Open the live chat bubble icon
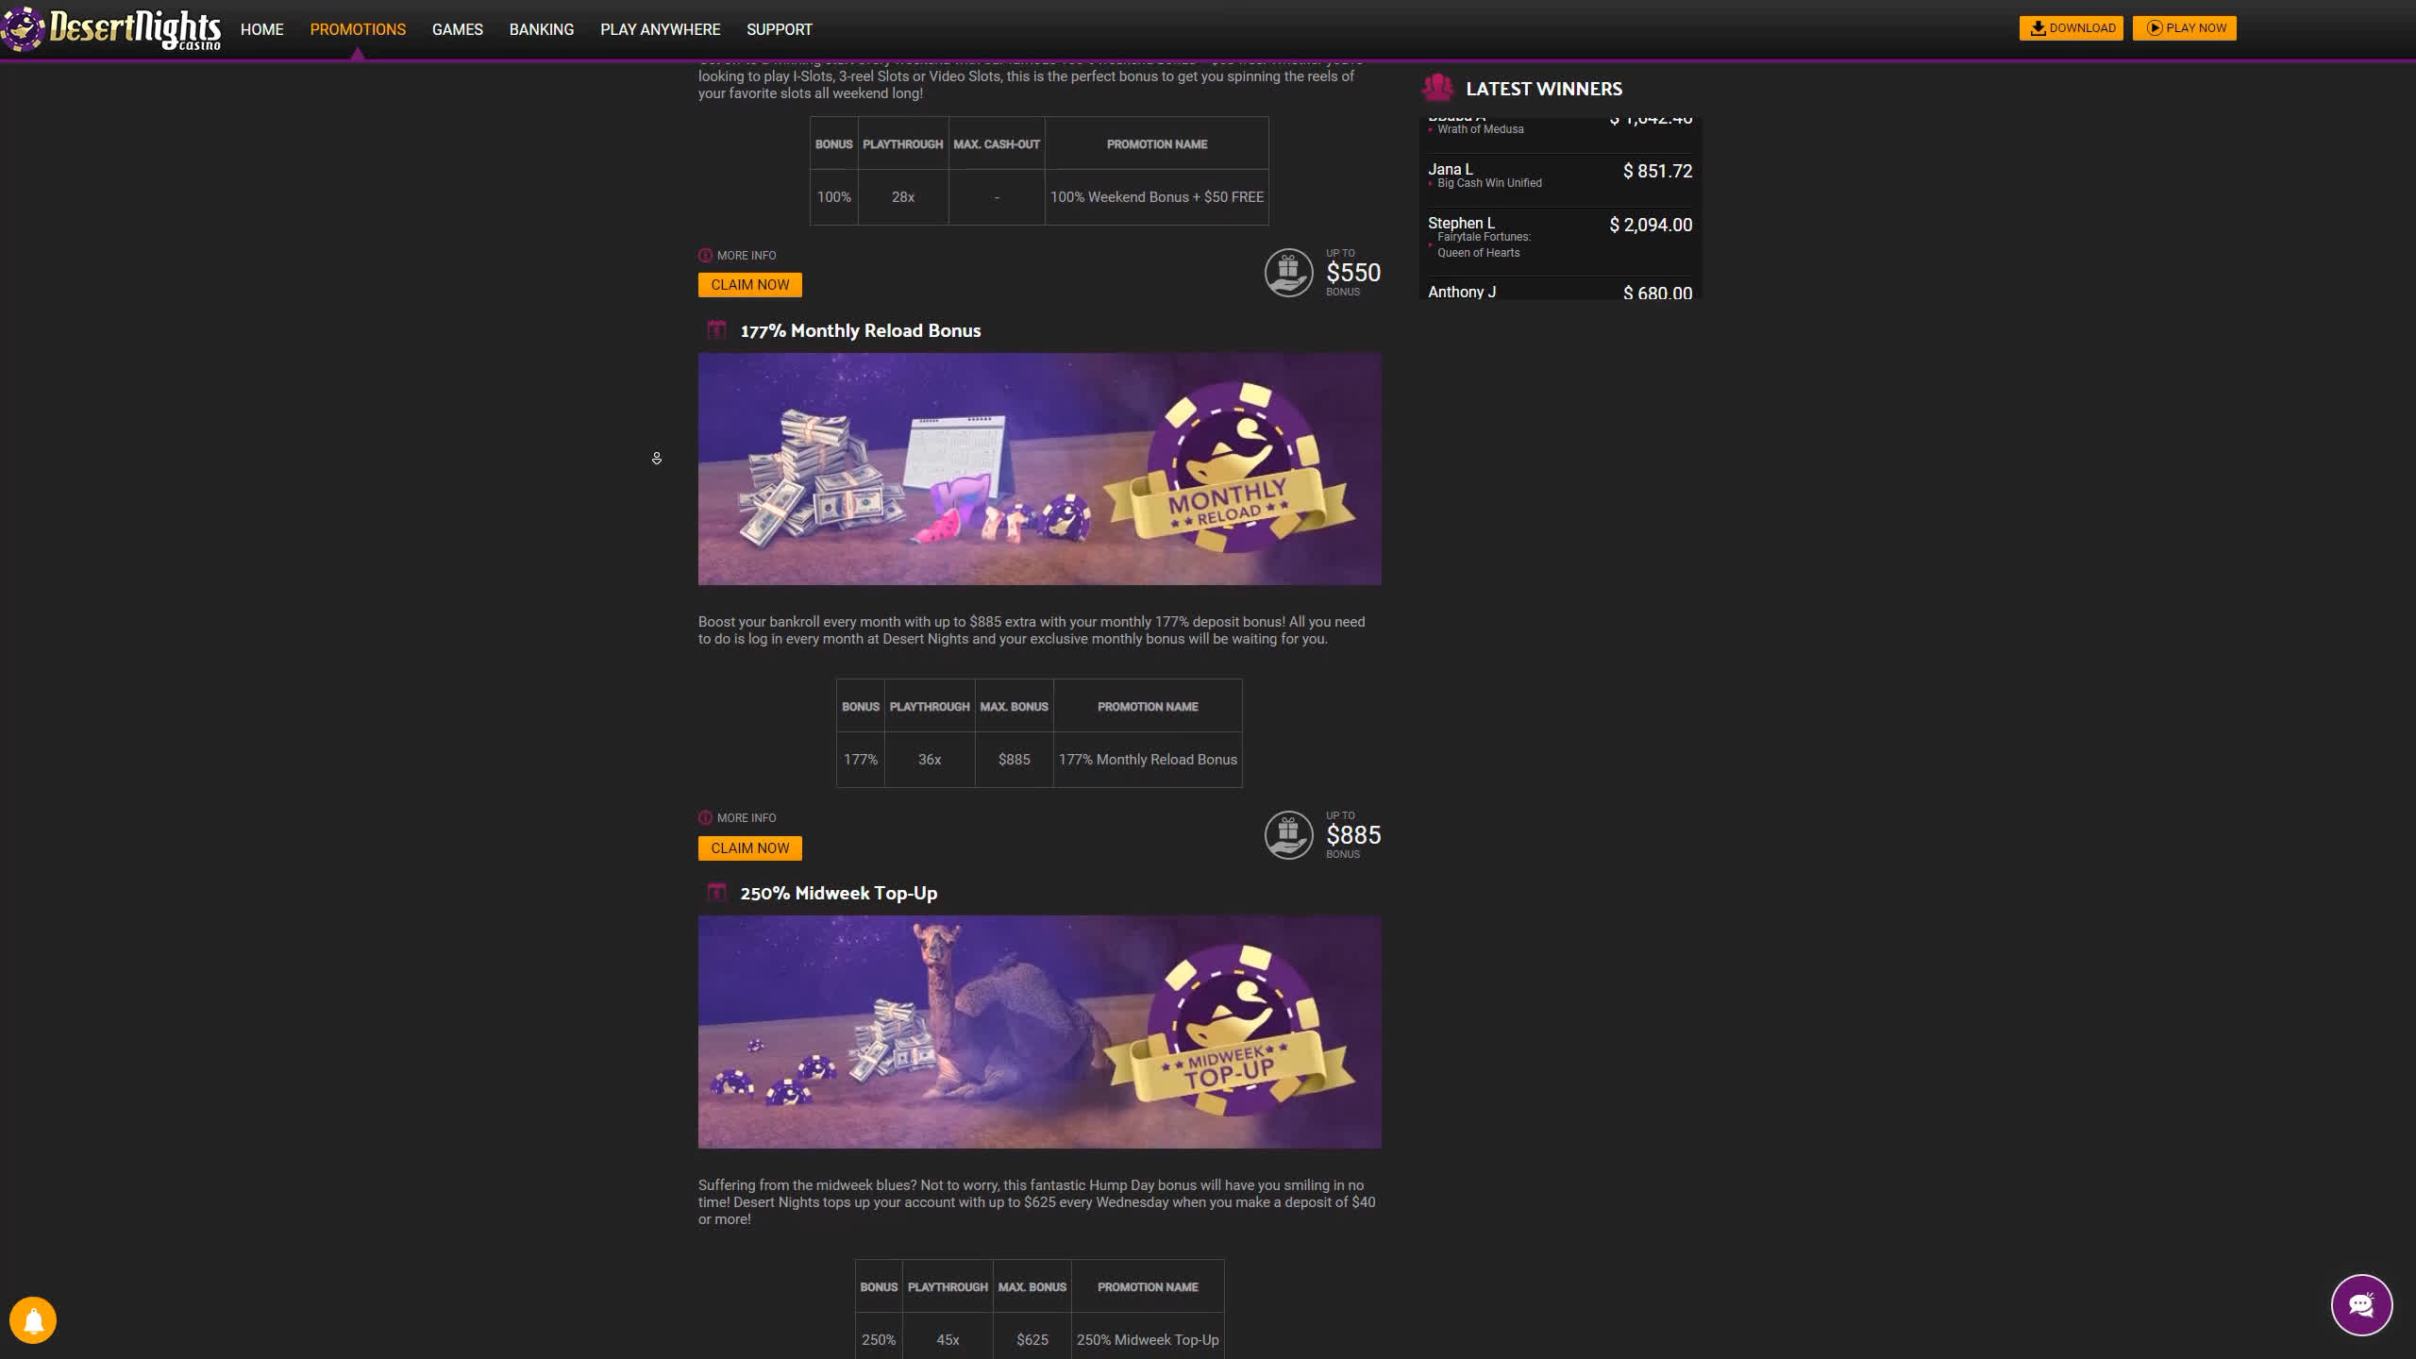This screenshot has height=1359, width=2416. click(x=2360, y=1305)
